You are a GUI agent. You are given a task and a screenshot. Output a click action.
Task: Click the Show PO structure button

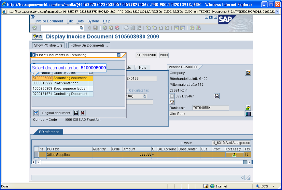(48, 45)
